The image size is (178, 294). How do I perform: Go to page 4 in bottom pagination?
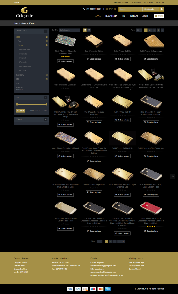click(x=119, y=242)
